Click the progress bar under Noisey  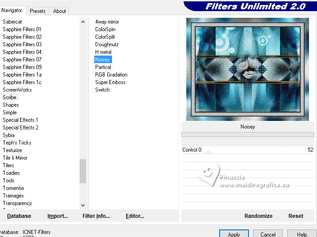coord(248,134)
